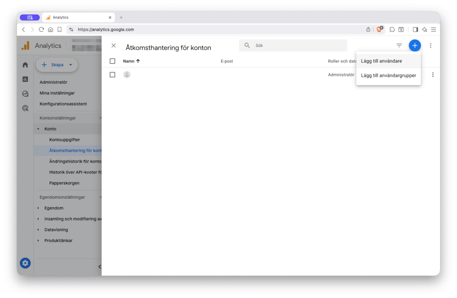Bookmark this page icon

click(x=59, y=29)
